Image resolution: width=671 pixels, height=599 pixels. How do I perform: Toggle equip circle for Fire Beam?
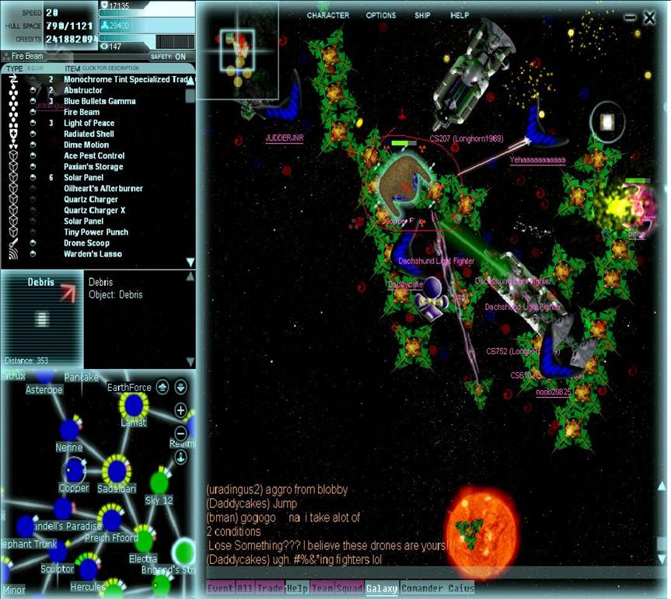(x=33, y=112)
